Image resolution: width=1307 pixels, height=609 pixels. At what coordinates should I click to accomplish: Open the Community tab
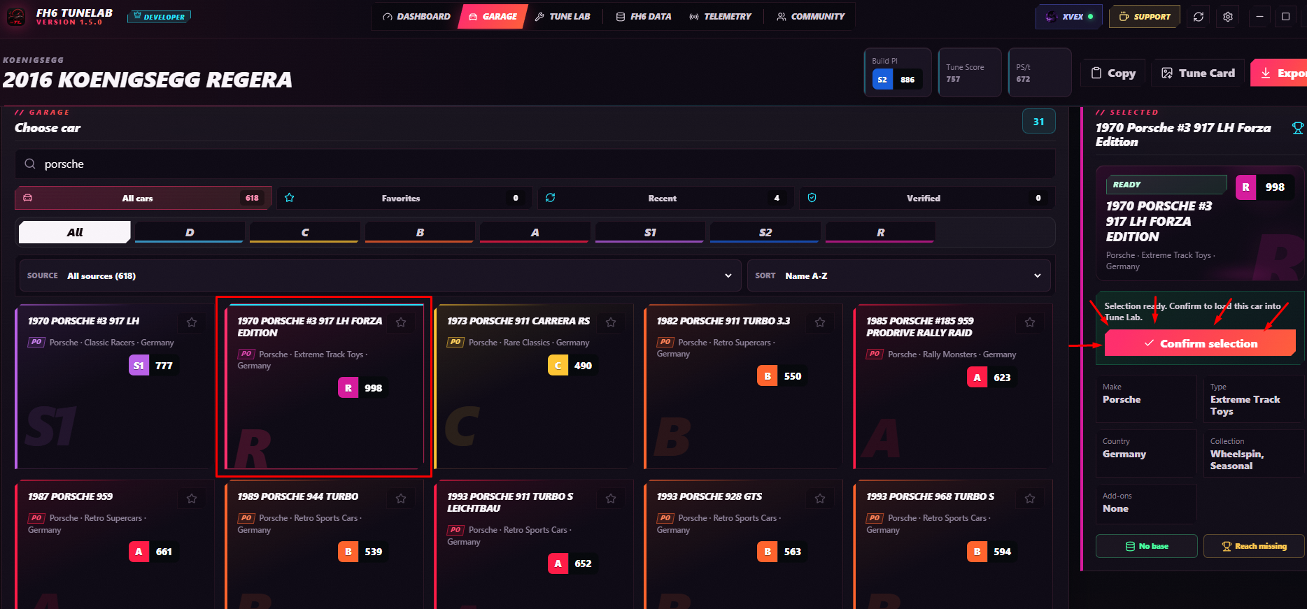pos(810,16)
